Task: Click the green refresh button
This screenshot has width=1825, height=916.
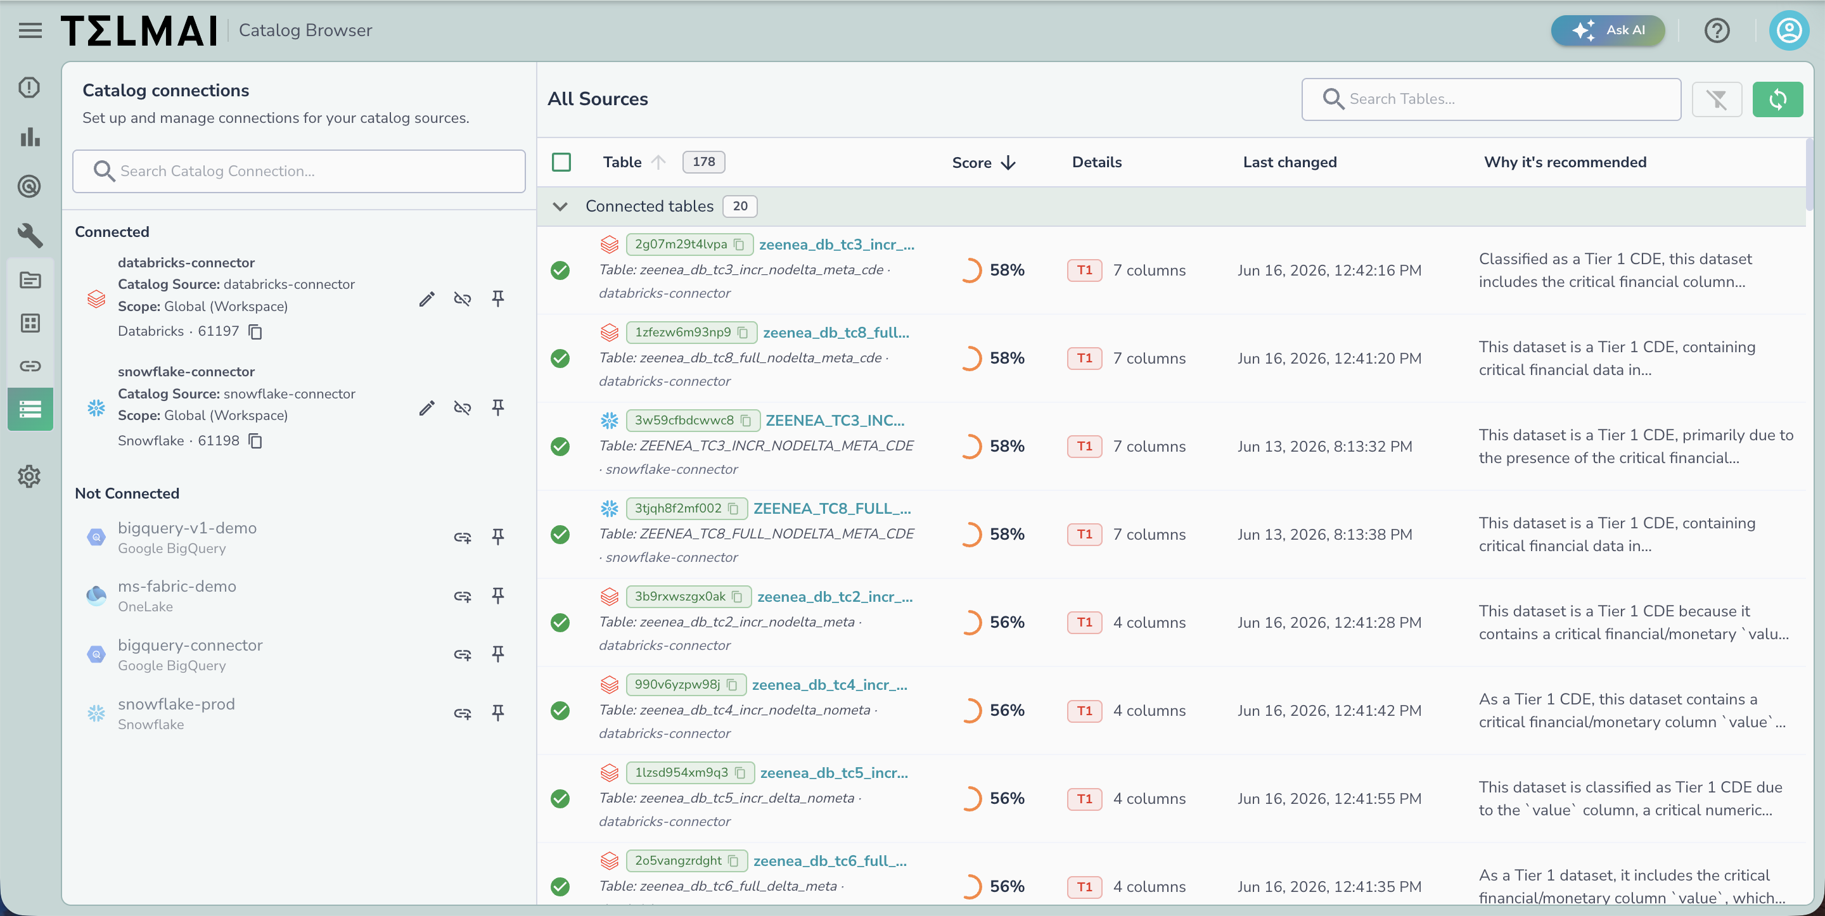Action: 1777,99
